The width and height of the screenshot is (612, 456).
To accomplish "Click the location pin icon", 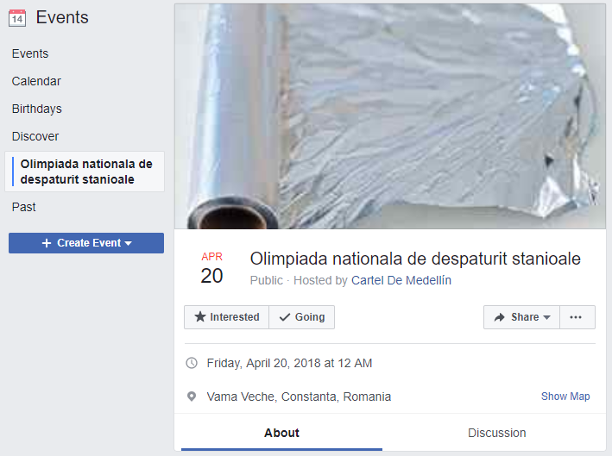I will [192, 397].
